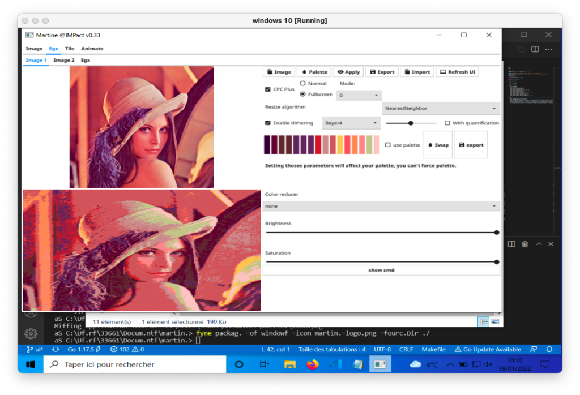Click the VS Code feedback icon in status bar

pos(534,349)
